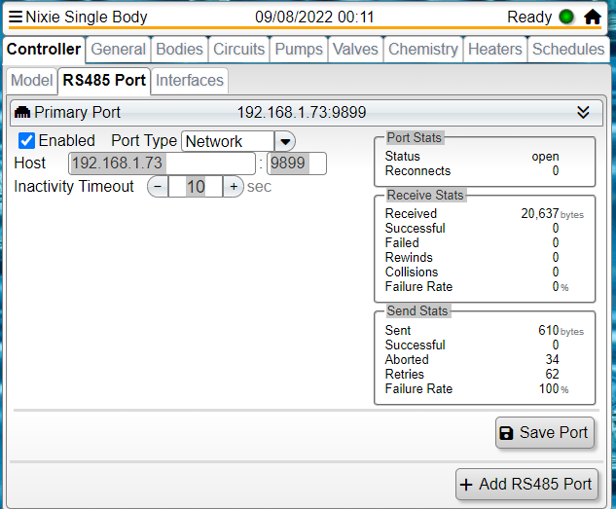Click the Collisions label
The height and width of the screenshot is (509, 616).
[x=412, y=272]
